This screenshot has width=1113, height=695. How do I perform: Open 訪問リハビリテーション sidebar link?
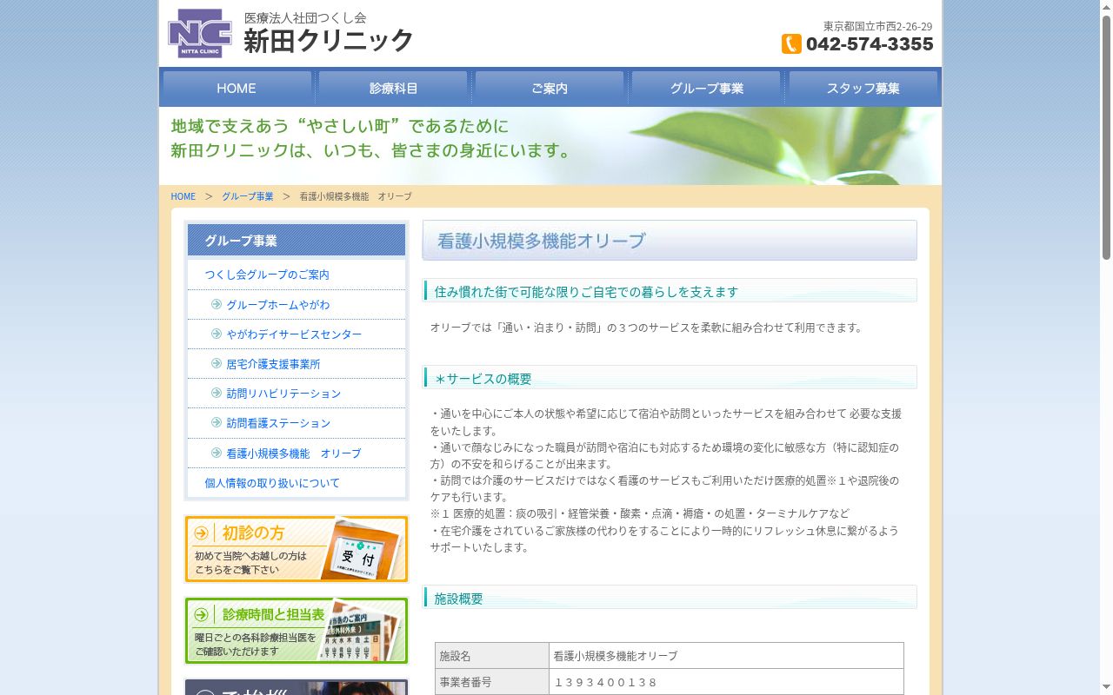(x=283, y=394)
